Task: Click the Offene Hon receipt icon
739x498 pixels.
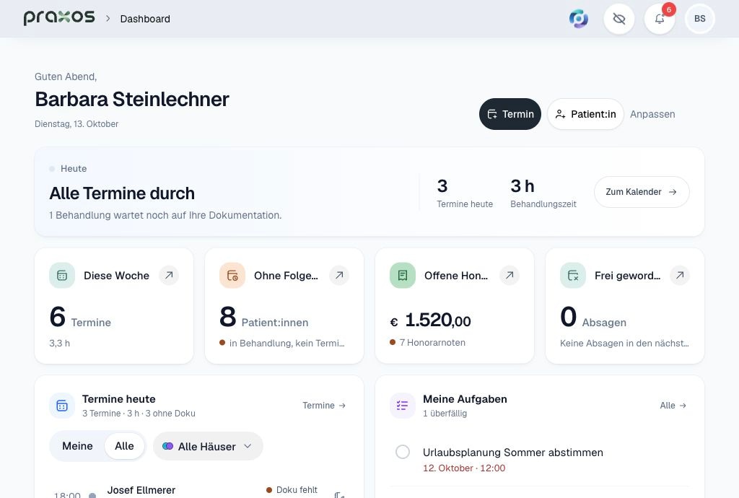Action: click(x=403, y=275)
